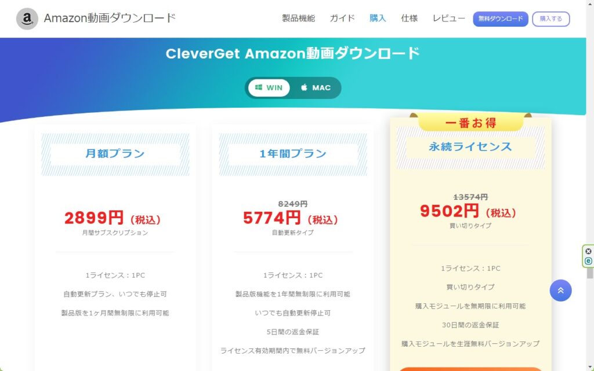
Task: Click the scroll-to-top double chevron button
Action: (x=560, y=291)
